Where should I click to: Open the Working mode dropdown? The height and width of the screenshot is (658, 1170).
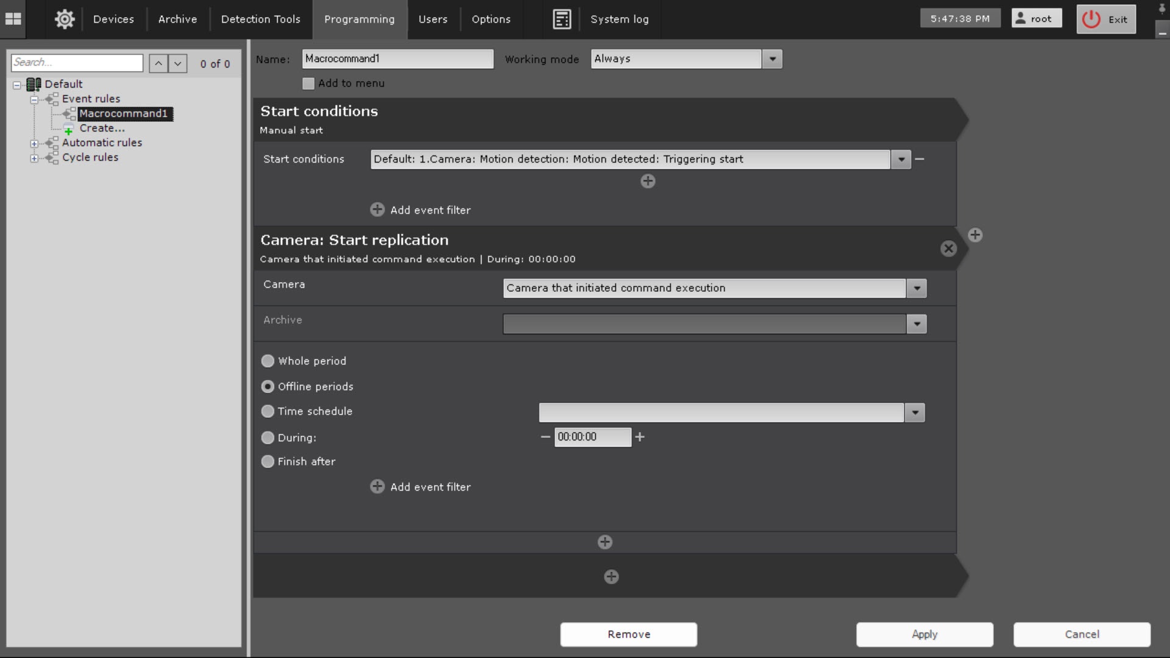(x=772, y=59)
